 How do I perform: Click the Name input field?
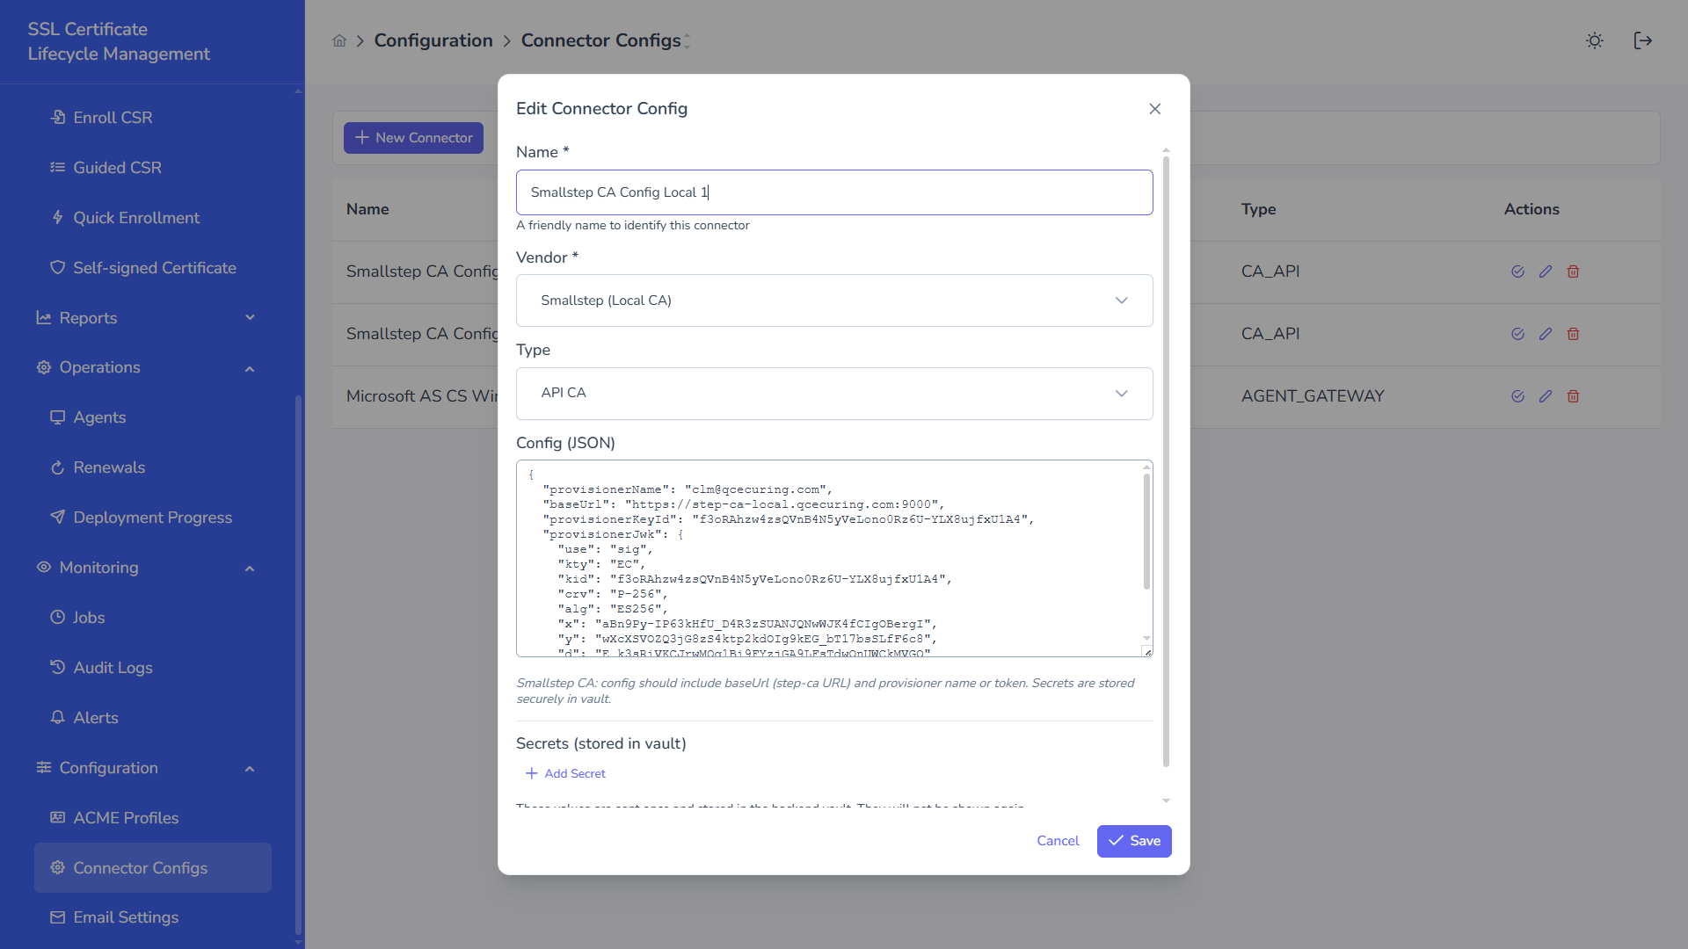click(833, 192)
